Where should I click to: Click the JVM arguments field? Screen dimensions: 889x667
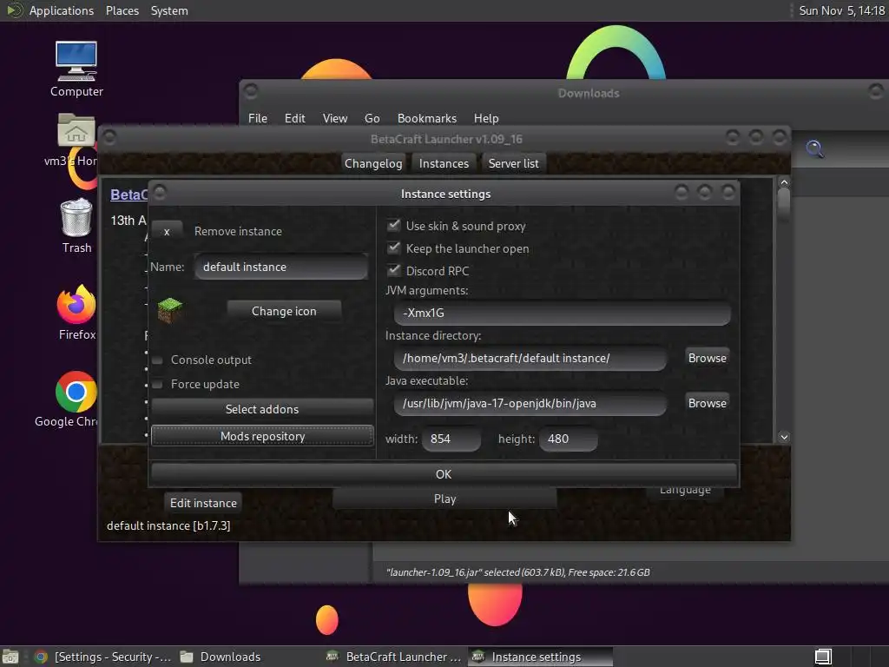[x=563, y=313]
